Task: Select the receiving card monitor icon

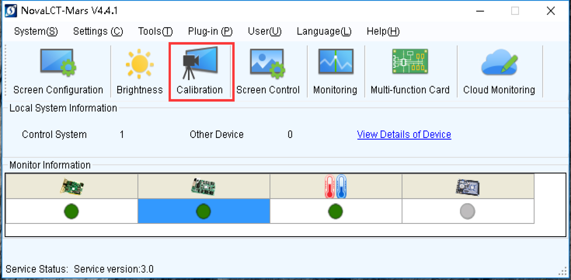Action: 203,187
